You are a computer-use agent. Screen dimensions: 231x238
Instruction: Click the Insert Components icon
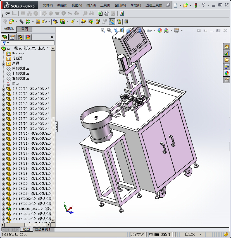(11, 21)
